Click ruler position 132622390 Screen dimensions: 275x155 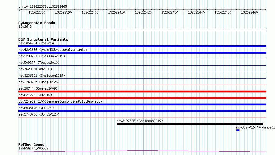[63, 12]
